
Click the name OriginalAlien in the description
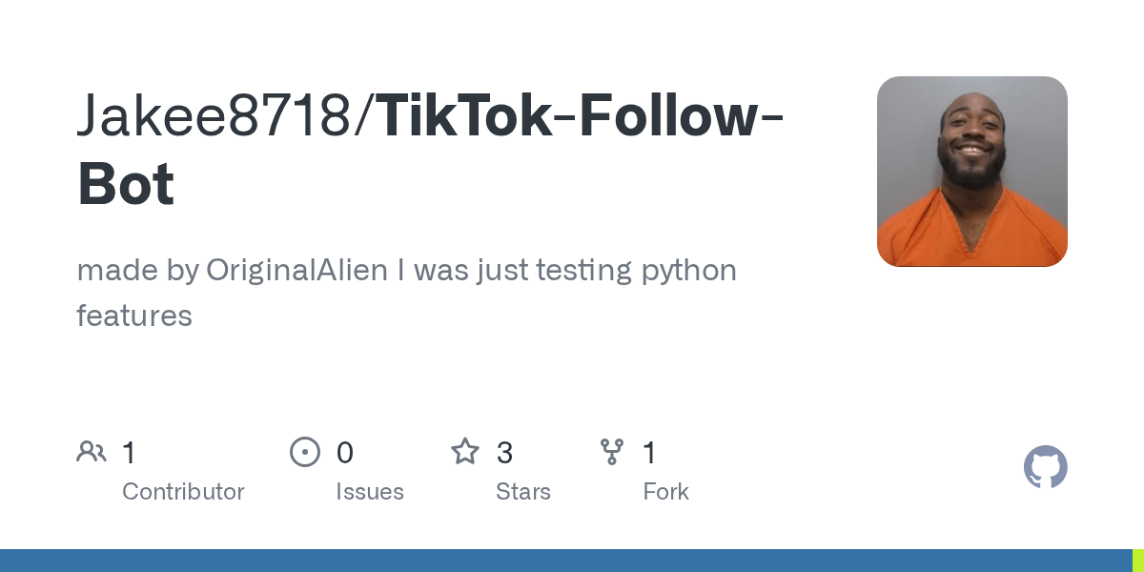click(x=296, y=271)
